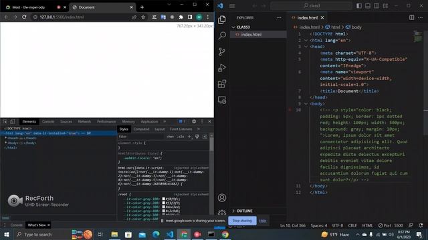428x240 pixels.
Task: Open Chrome profile avatar M
Action: (199, 17)
